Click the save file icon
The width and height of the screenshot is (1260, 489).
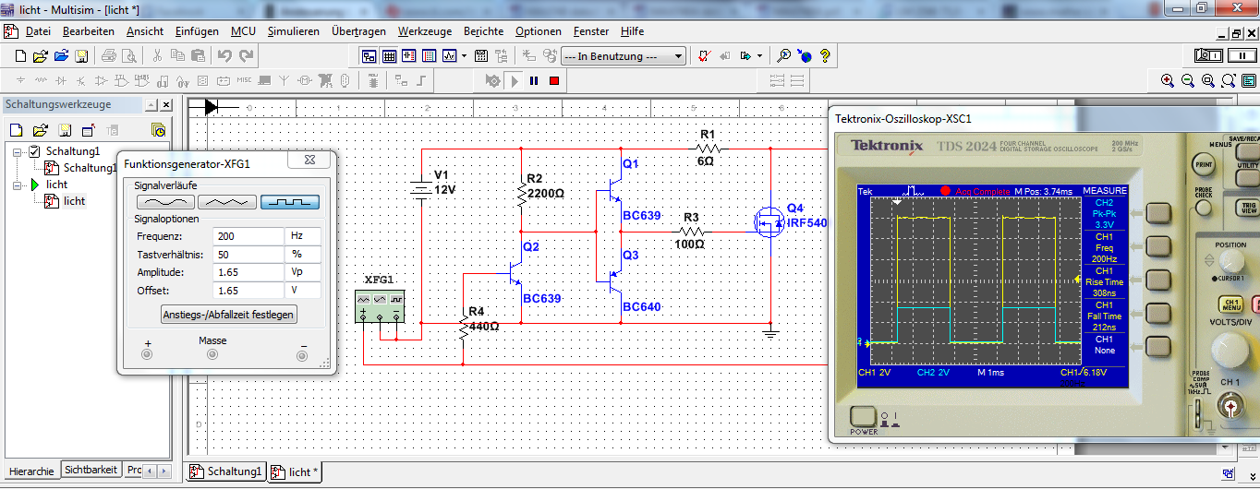point(81,56)
